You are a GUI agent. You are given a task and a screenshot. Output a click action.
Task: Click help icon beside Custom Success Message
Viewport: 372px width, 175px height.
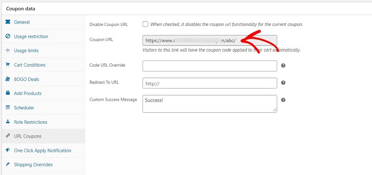[x=283, y=100]
